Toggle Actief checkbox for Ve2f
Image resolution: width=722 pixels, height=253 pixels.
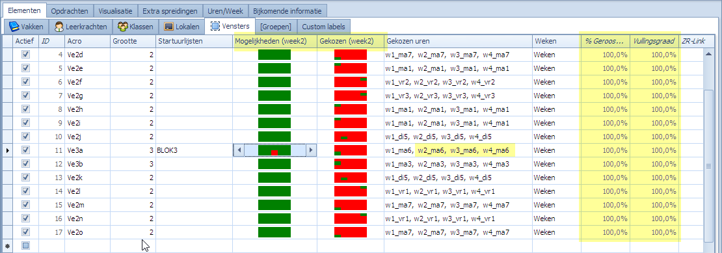(x=26, y=82)
